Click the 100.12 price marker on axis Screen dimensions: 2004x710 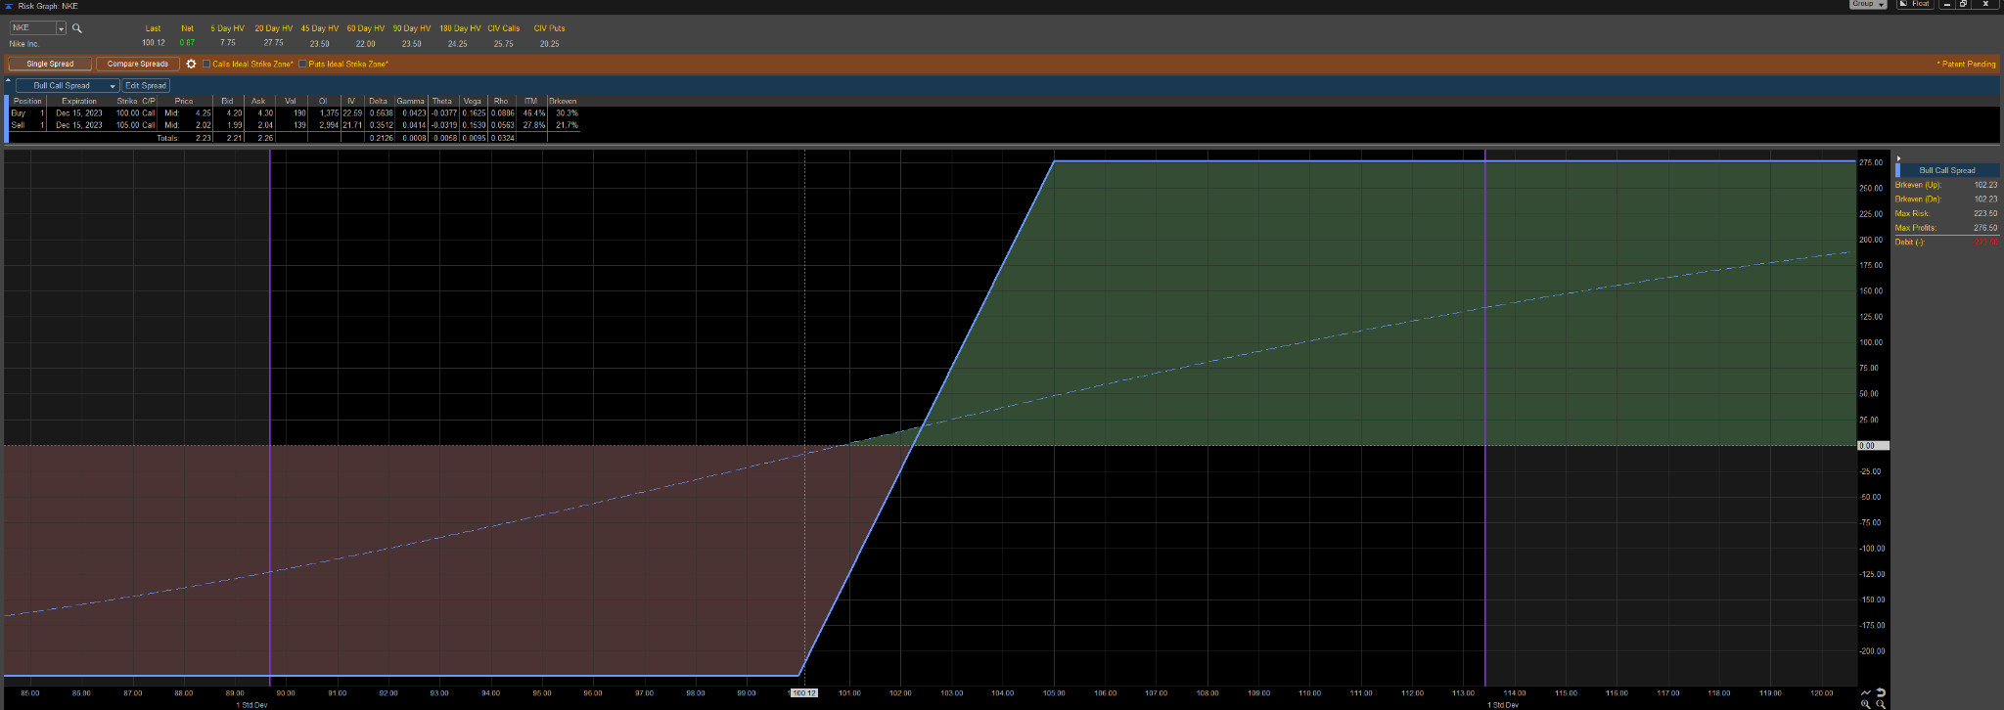(803, 692)
